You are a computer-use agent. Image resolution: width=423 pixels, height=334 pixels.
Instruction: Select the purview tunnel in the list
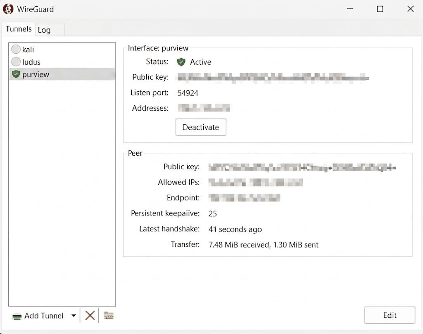62,74
